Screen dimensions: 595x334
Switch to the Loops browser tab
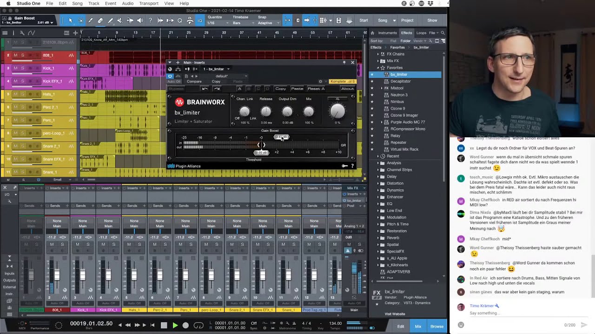[421, 33]
